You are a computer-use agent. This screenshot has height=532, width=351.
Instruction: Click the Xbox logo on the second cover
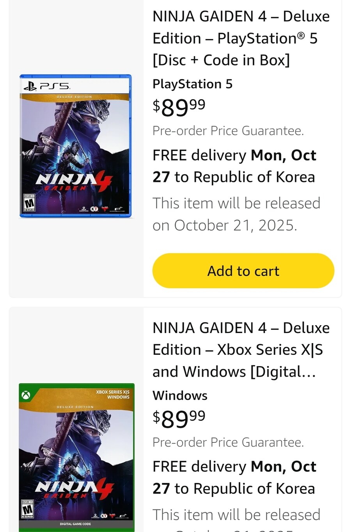[26, 395]
